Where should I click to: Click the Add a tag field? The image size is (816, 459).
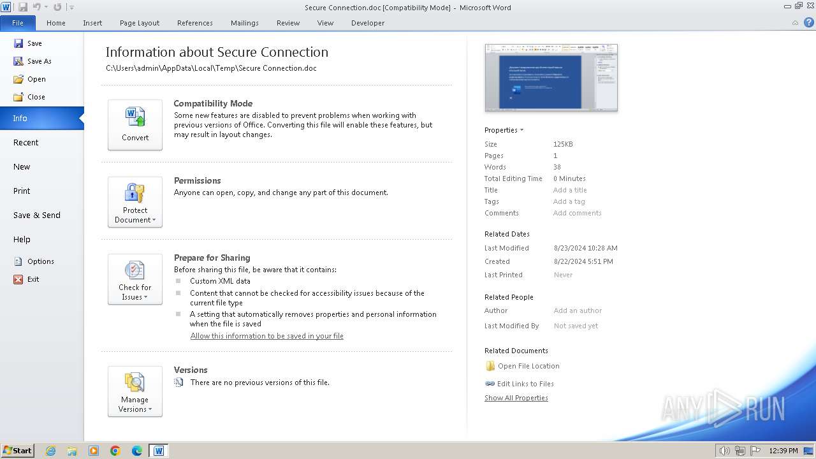click(x=569, y=201)
